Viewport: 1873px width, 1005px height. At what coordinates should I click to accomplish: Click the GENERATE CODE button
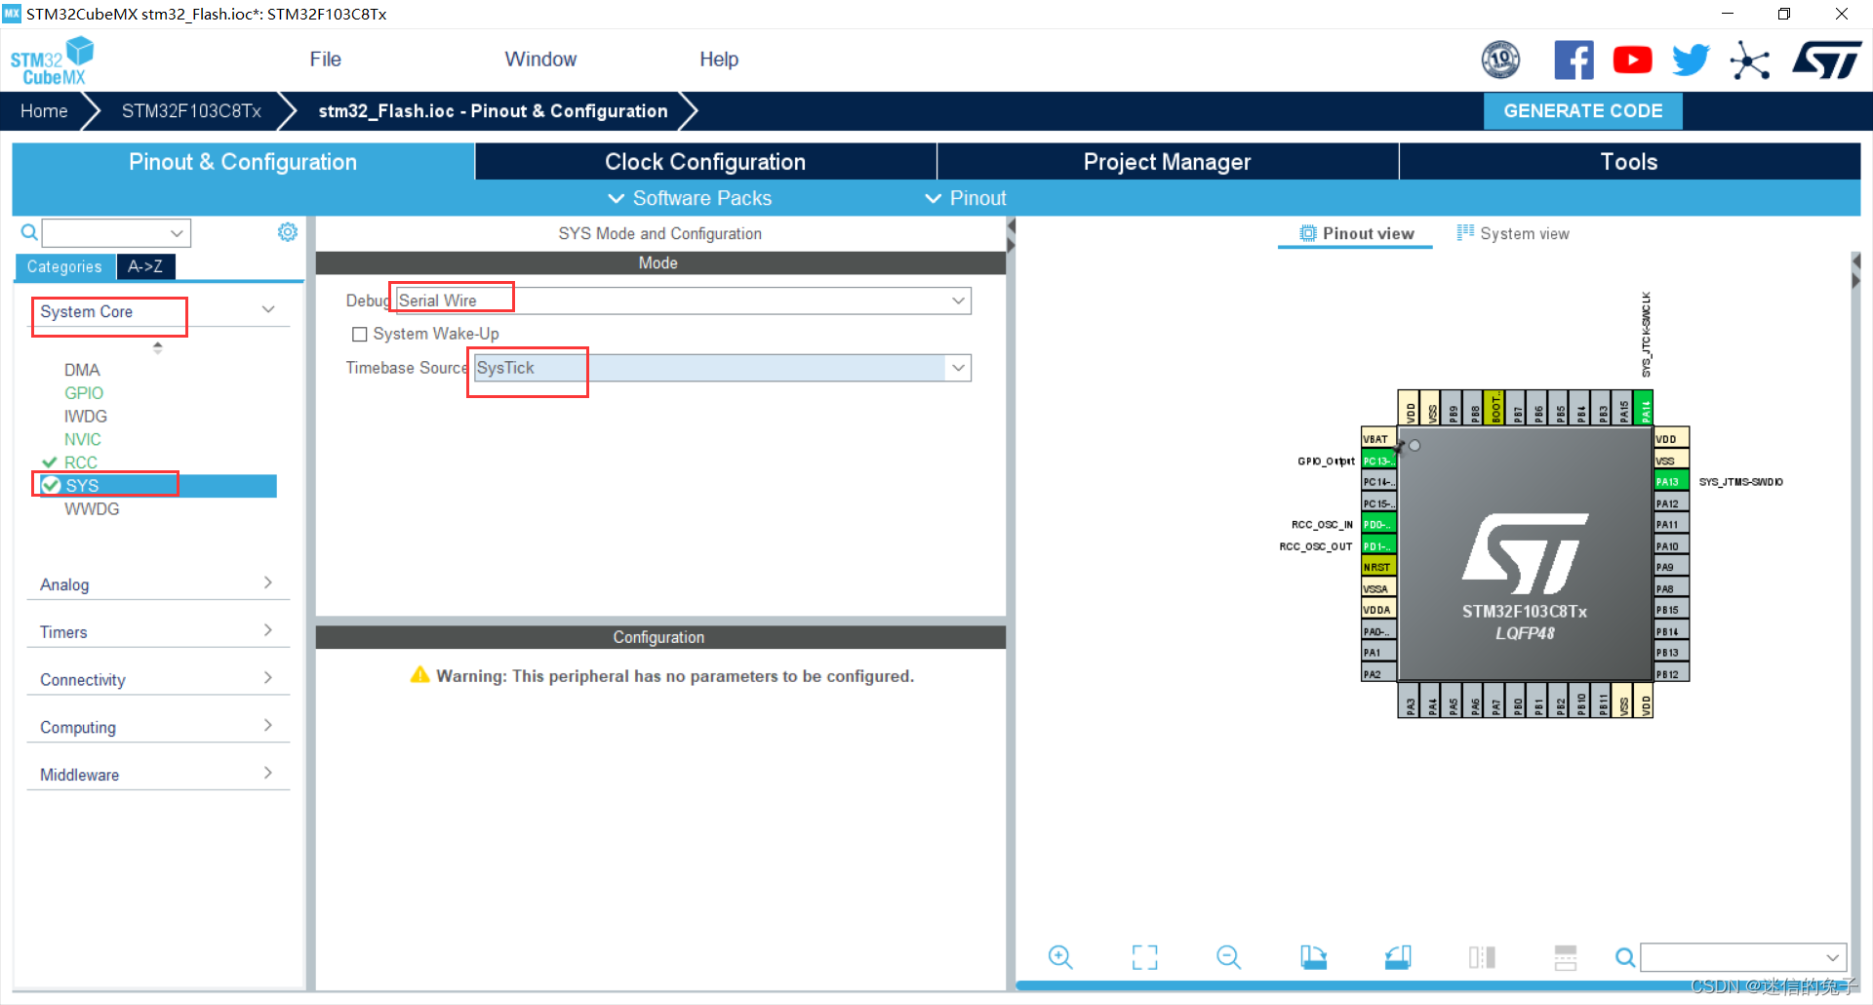[1582, 111]
